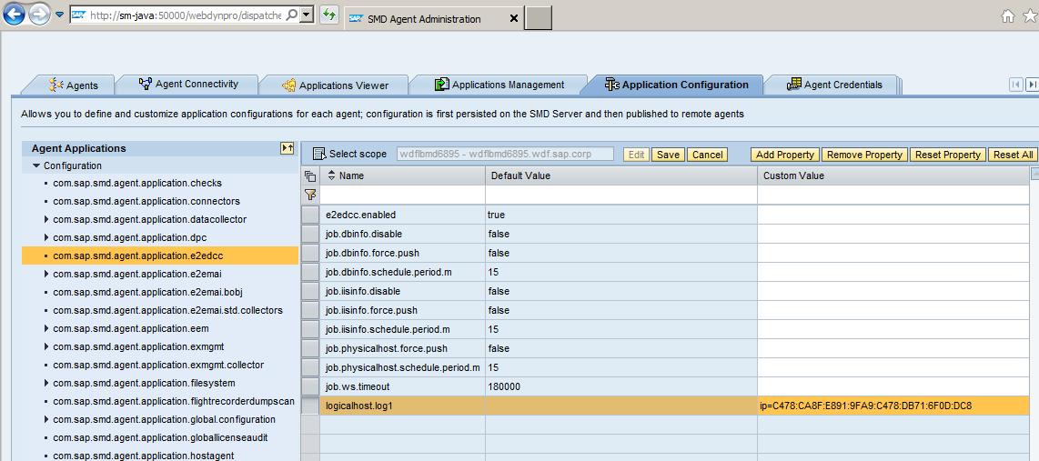Expand the com.sap.smd.agent.application.exmgmt node

[45, 346]
